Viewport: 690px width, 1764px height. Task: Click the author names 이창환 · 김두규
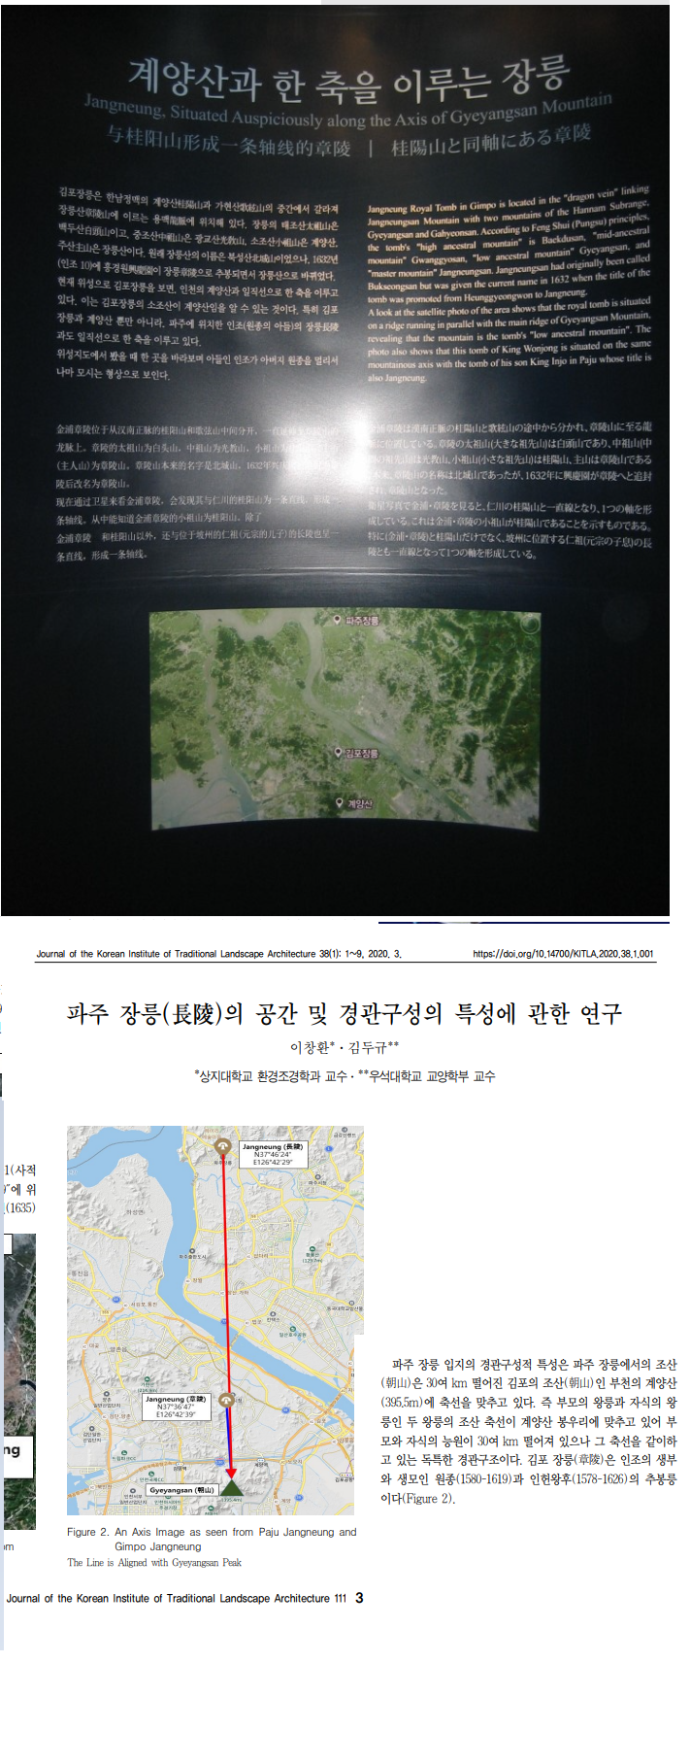point(344,1047)
